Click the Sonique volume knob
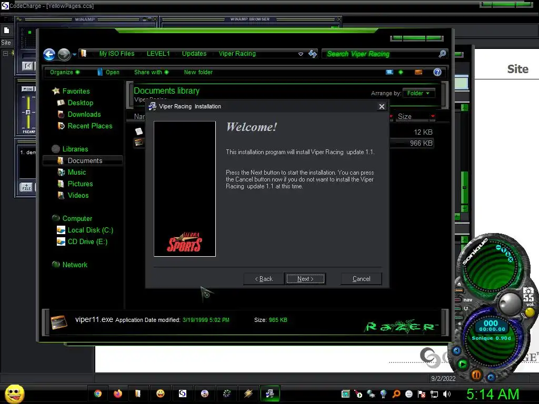 pos(510,304)
